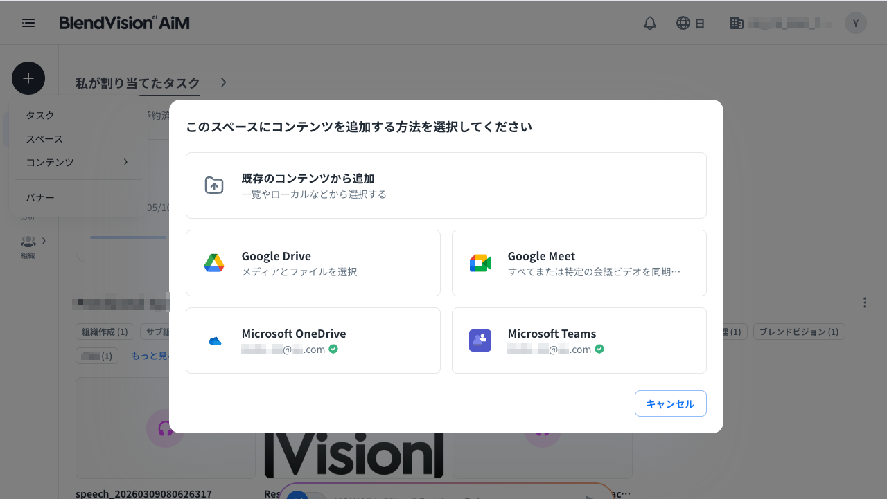
Task: Open the Y user avatar
Action: (856, 23)
